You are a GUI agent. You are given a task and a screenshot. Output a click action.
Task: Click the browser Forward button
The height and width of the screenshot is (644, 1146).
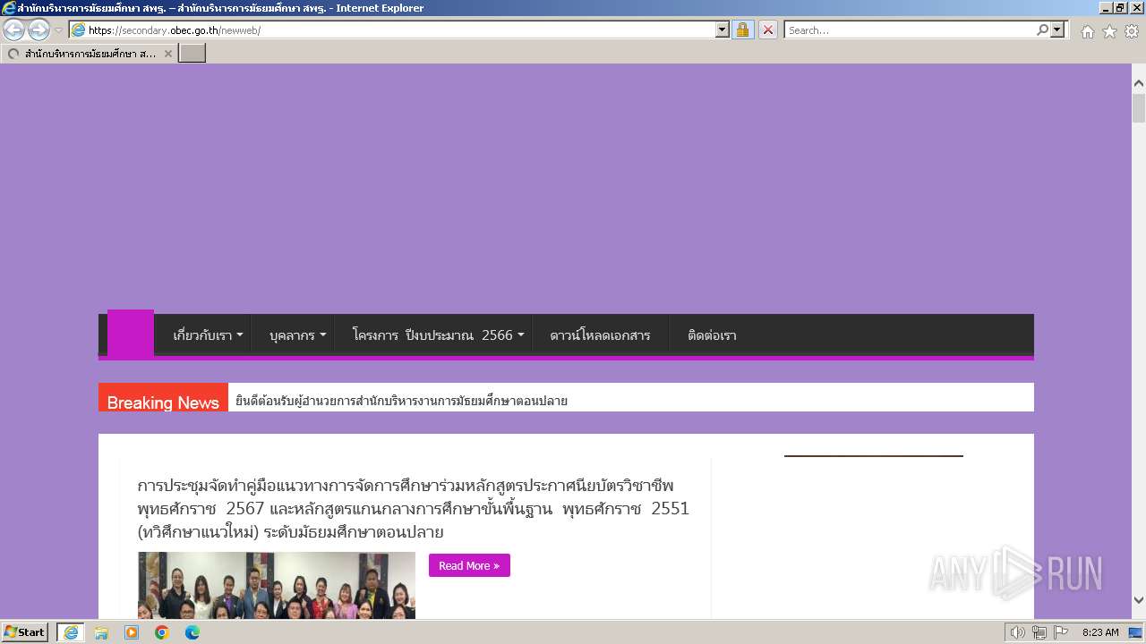pyautogui.click(x=38, y=30)
